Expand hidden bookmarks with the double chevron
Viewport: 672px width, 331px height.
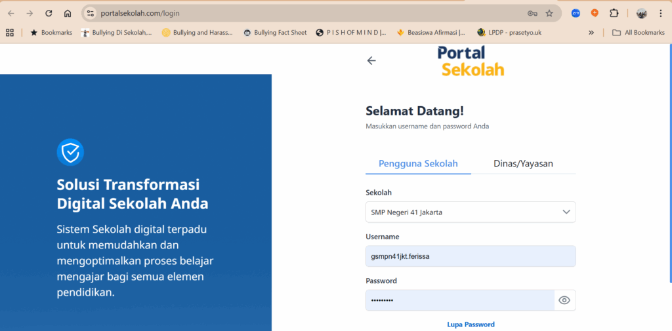[591, 32]
